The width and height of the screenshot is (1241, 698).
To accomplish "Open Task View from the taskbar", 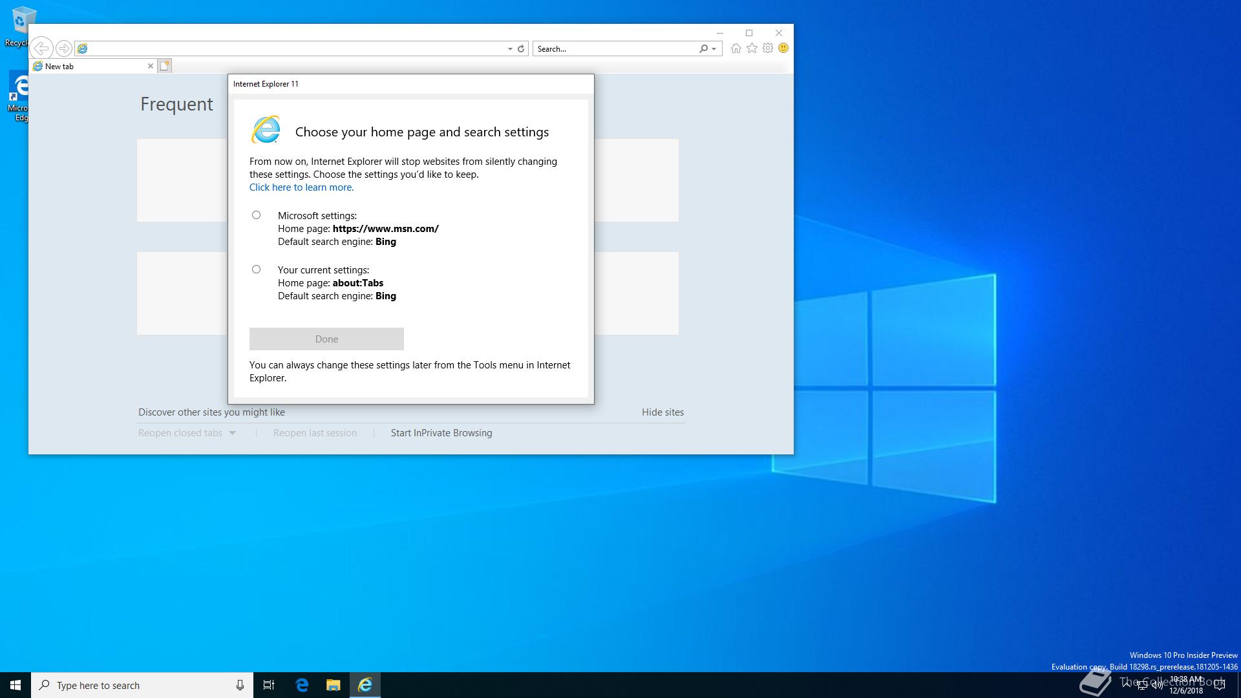I will coord(269,685).
